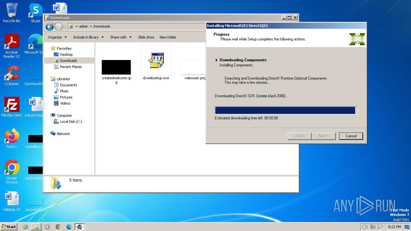Open Include in library dropdown
The image size is (411, 231).
89,37
